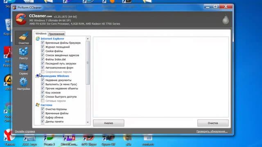Open the MP3 Skype desktop shortcut
The height and width of the screenshot is (147, 262).
tap(89, 140)
